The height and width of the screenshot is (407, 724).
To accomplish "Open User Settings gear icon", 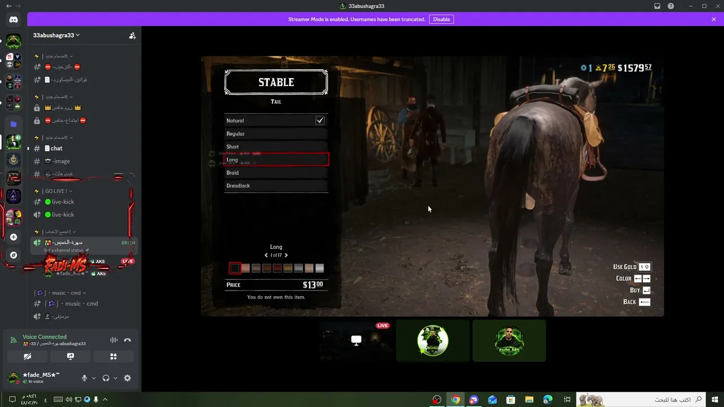I will 127,378.
